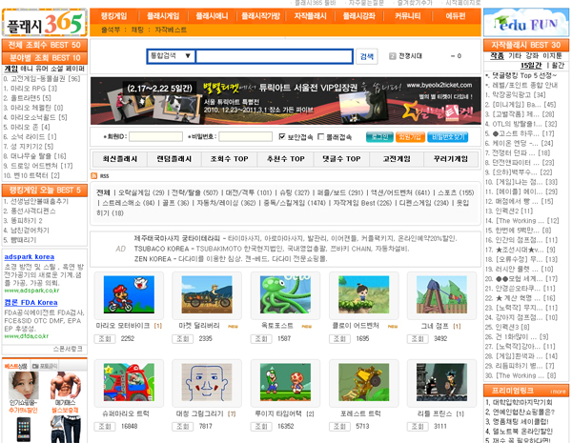Open the 옥토포스트 octopus game thumbnail

pos(285,294)
